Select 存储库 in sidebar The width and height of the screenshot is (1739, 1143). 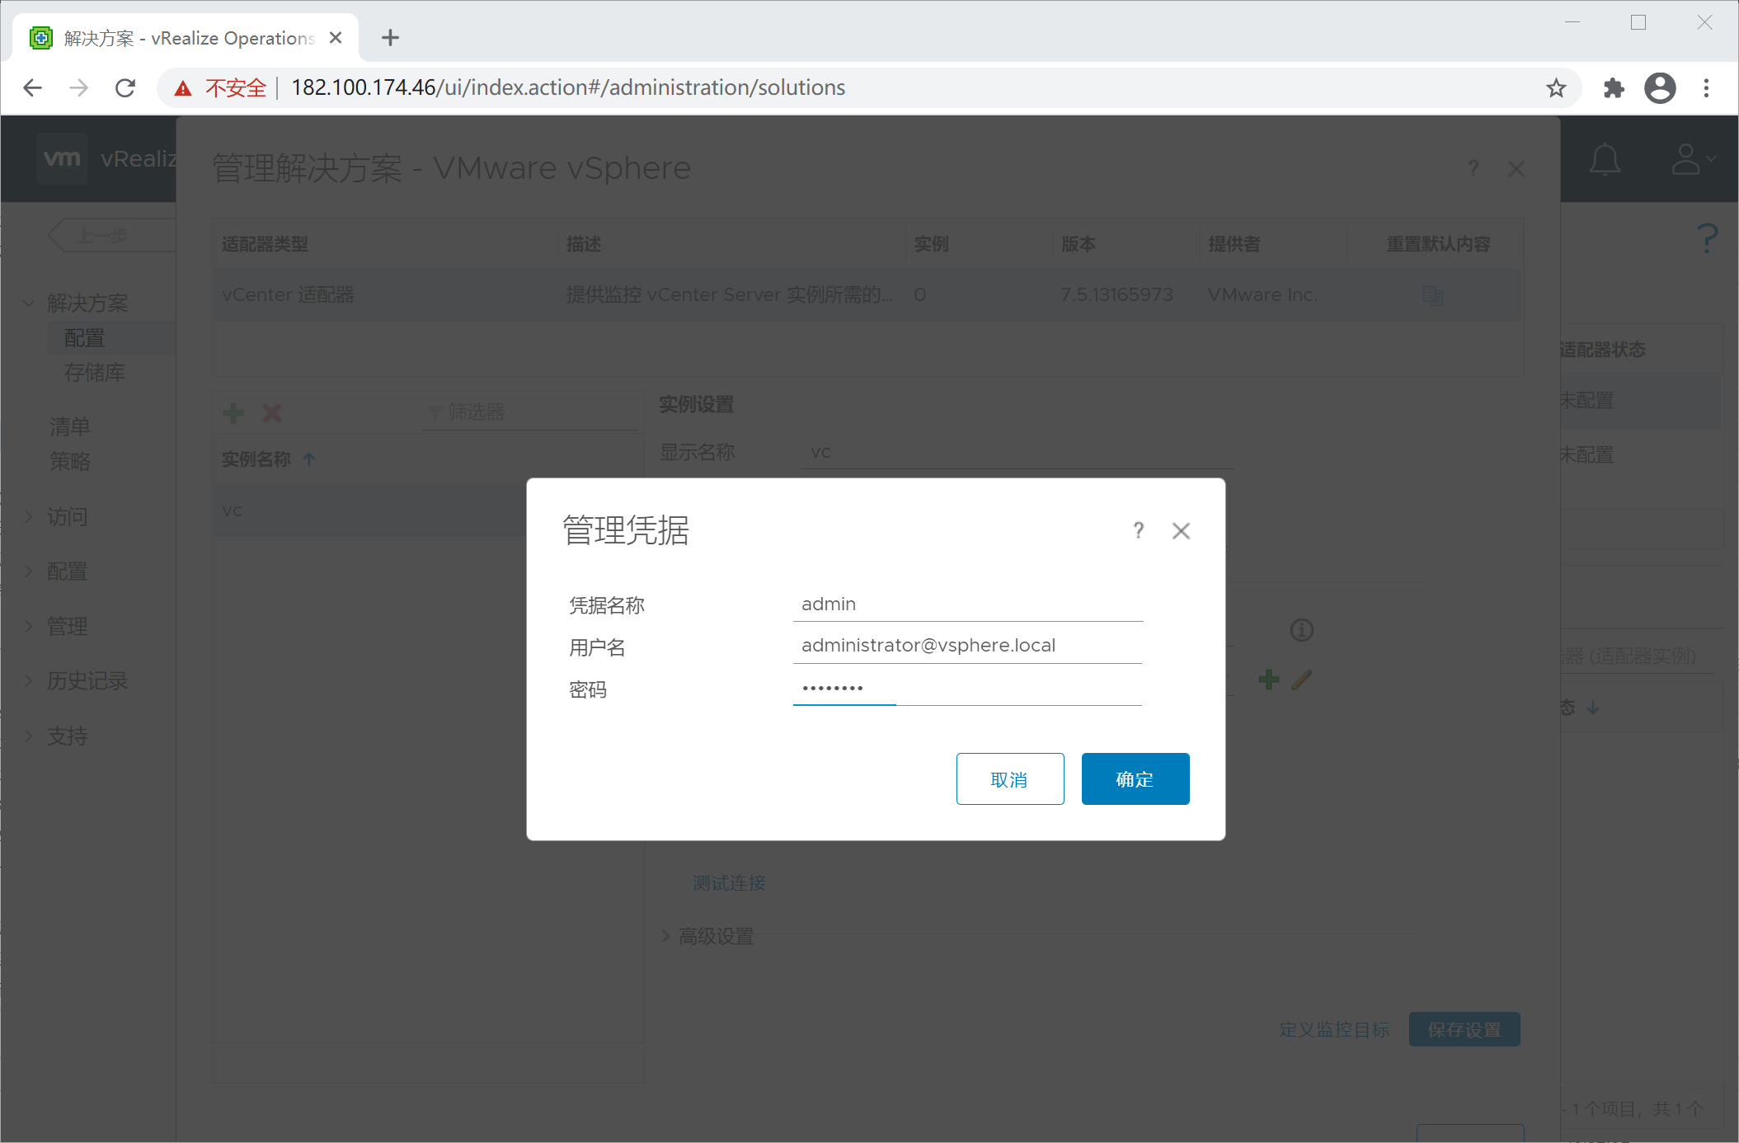(95, 373)
